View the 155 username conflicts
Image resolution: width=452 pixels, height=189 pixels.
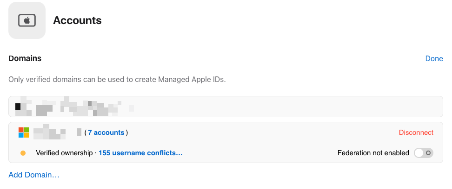(x=141, y=153)
